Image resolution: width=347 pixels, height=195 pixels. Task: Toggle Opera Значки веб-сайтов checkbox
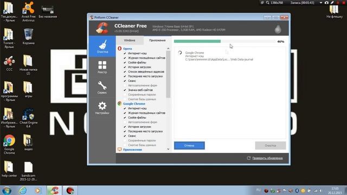click(x=125, y=90)
